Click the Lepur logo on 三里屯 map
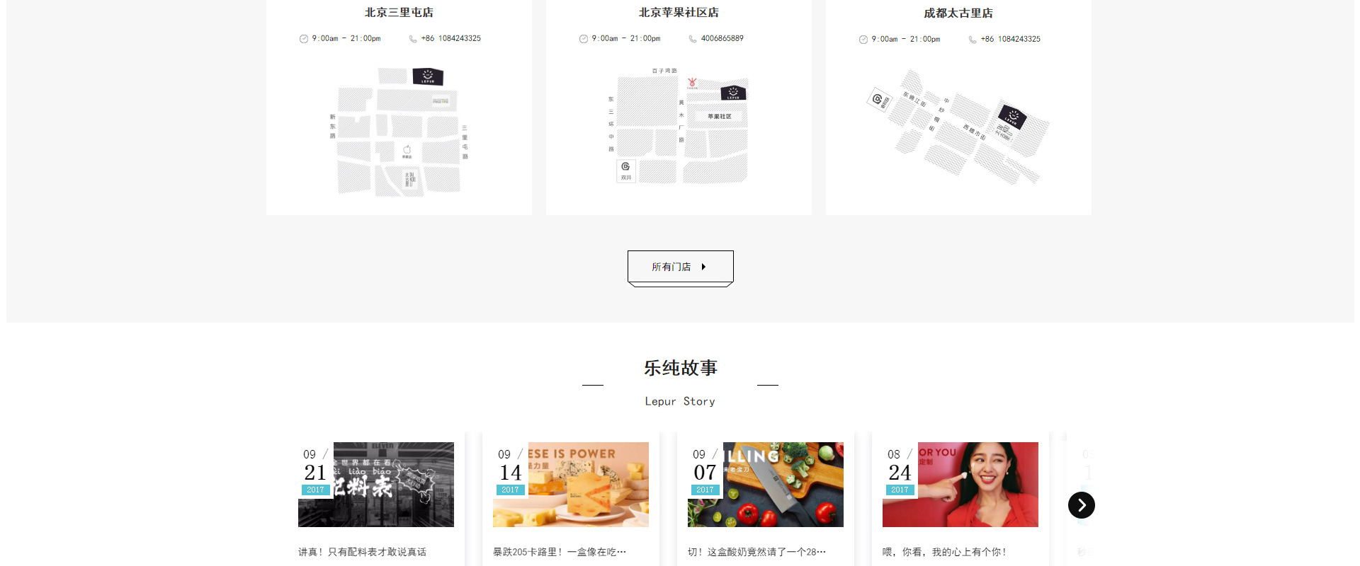 tap(428, 76)
